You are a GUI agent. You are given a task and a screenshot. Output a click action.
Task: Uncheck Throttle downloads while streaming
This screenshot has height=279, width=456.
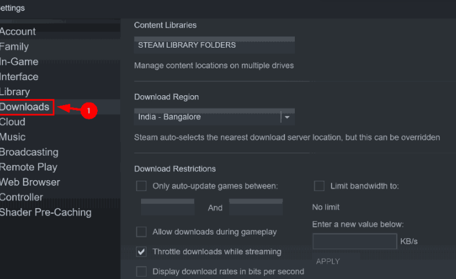click(142, 252)
